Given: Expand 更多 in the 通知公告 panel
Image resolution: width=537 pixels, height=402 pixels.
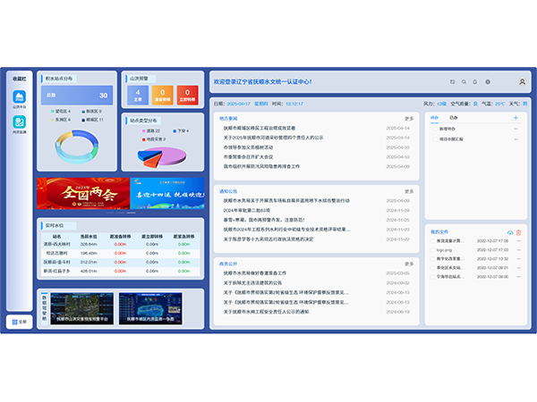Looking at the screenshot, I should click(x=409, y=191).
